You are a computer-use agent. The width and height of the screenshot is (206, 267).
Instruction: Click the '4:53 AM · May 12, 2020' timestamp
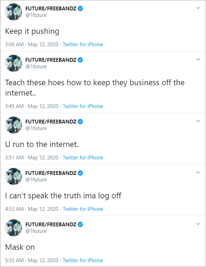pos(31,209)
